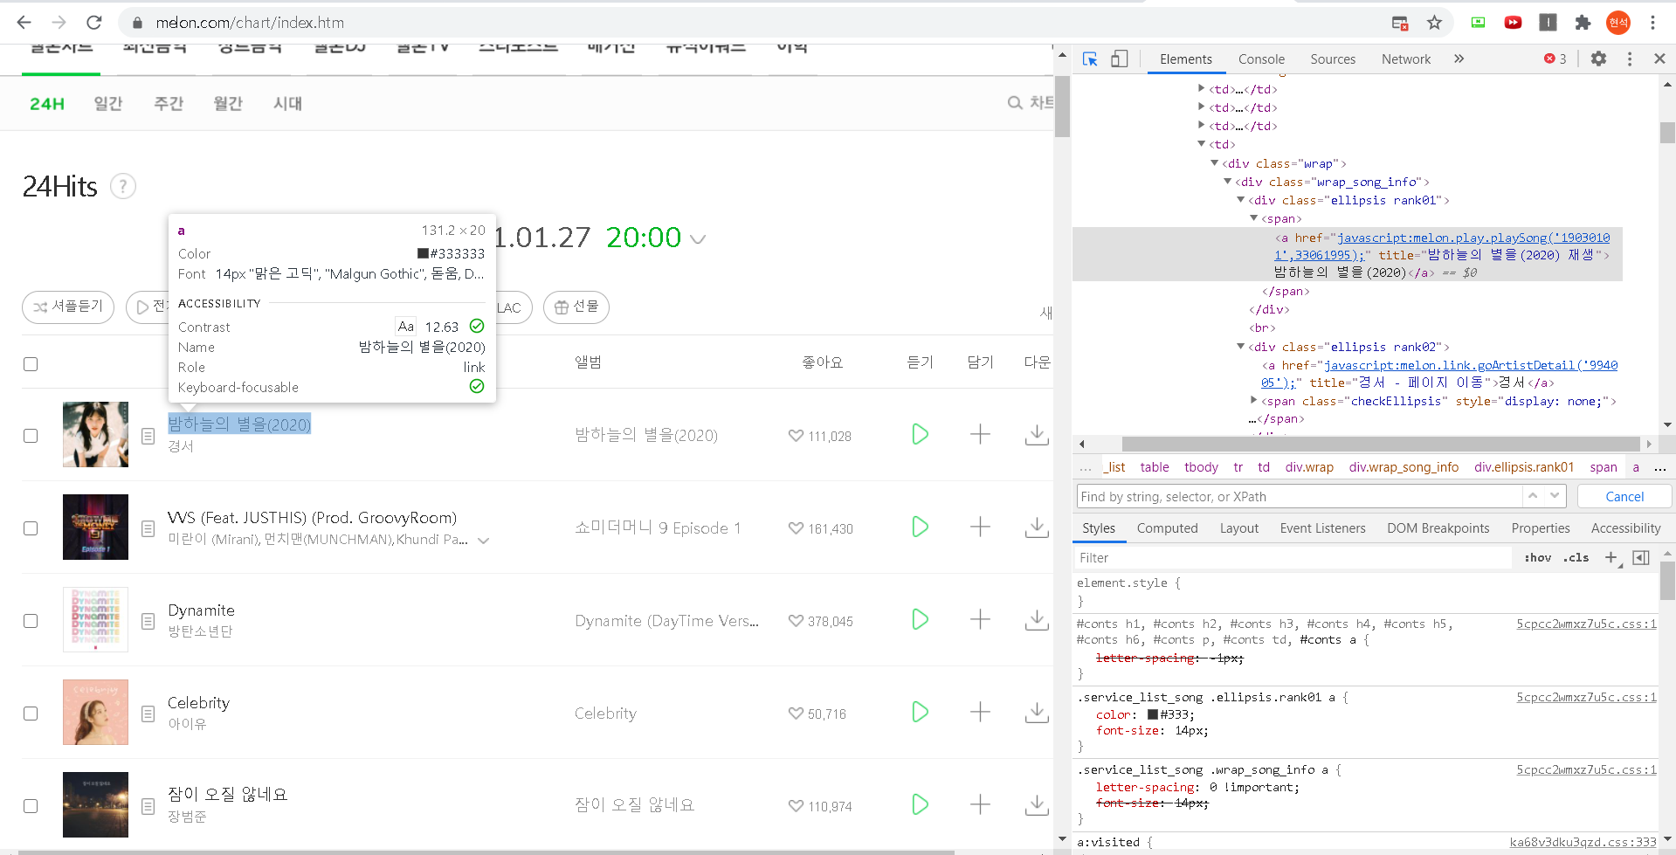
Task: Click the 24Hits help question mark
Action: [123, 186]
